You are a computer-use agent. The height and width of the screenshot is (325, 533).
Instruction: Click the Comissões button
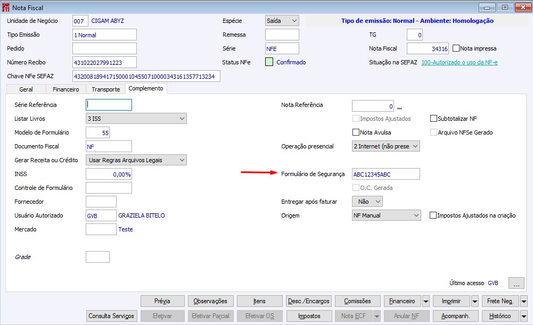point(358,301)
